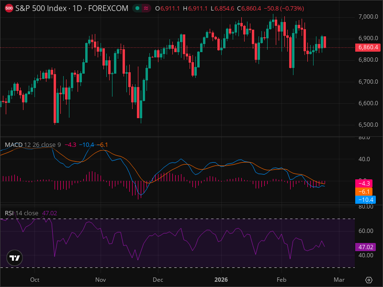
Task: Click the 2026 label on time axis
Action: tap(221, 280)
